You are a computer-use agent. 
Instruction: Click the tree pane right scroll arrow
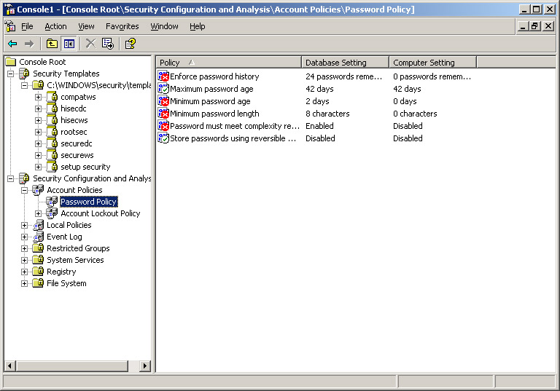(145, 366)
